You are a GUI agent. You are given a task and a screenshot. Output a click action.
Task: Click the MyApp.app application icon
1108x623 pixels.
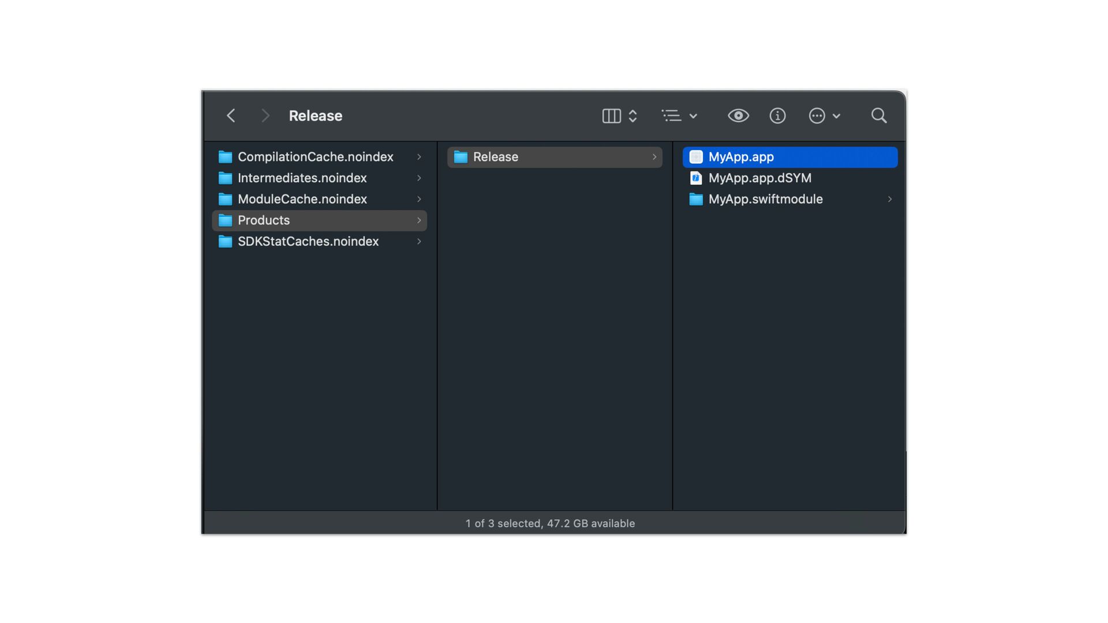(x=696, y=157)
